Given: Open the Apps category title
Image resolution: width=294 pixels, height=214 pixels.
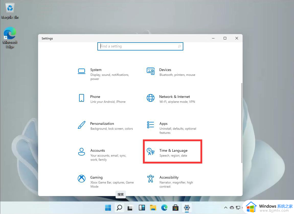Looking at the screenshot, I should pos(163,124).
